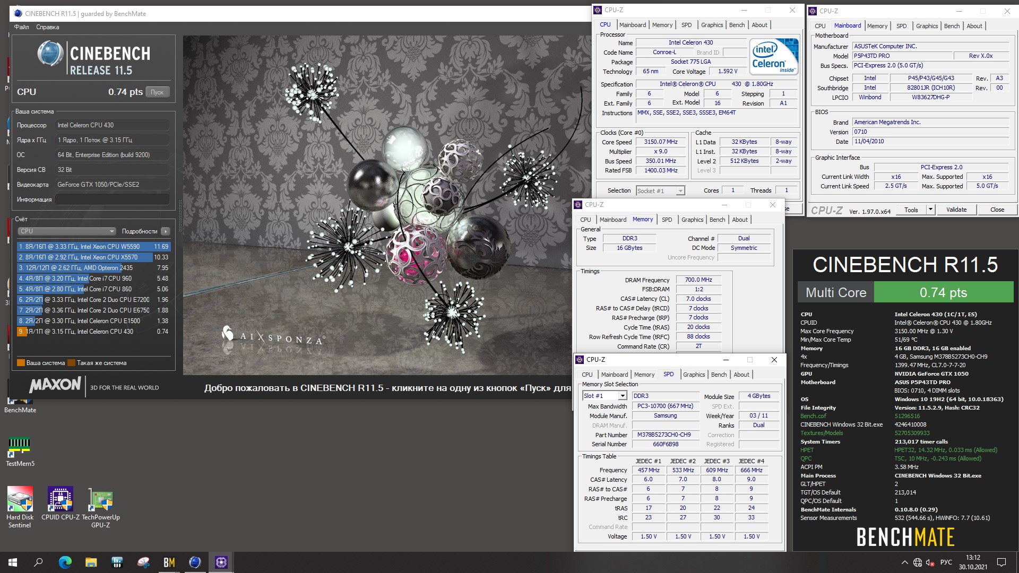Select BenchMate BM taskbar icon
The height and width of the screenshot is (573, 1019).
pos(169,562)
